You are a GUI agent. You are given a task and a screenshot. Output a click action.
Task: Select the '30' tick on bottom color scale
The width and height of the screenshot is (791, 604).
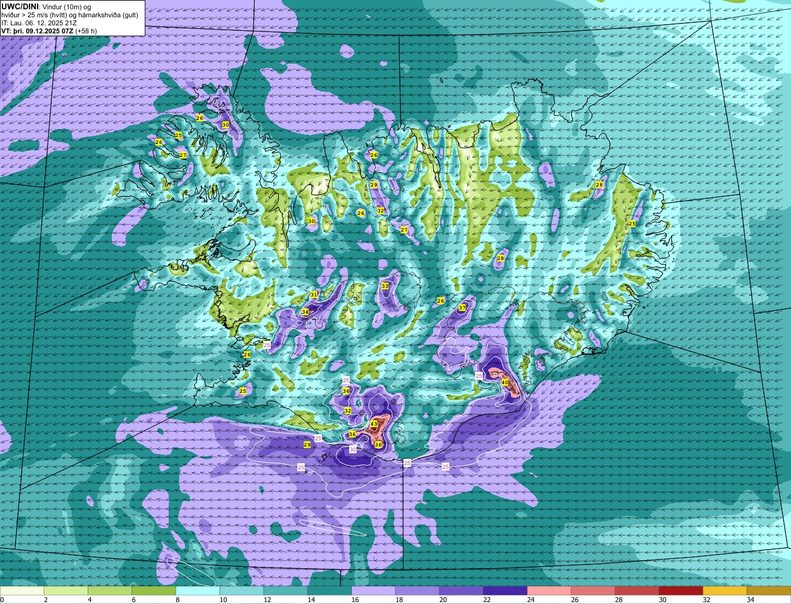coord(662,600)
